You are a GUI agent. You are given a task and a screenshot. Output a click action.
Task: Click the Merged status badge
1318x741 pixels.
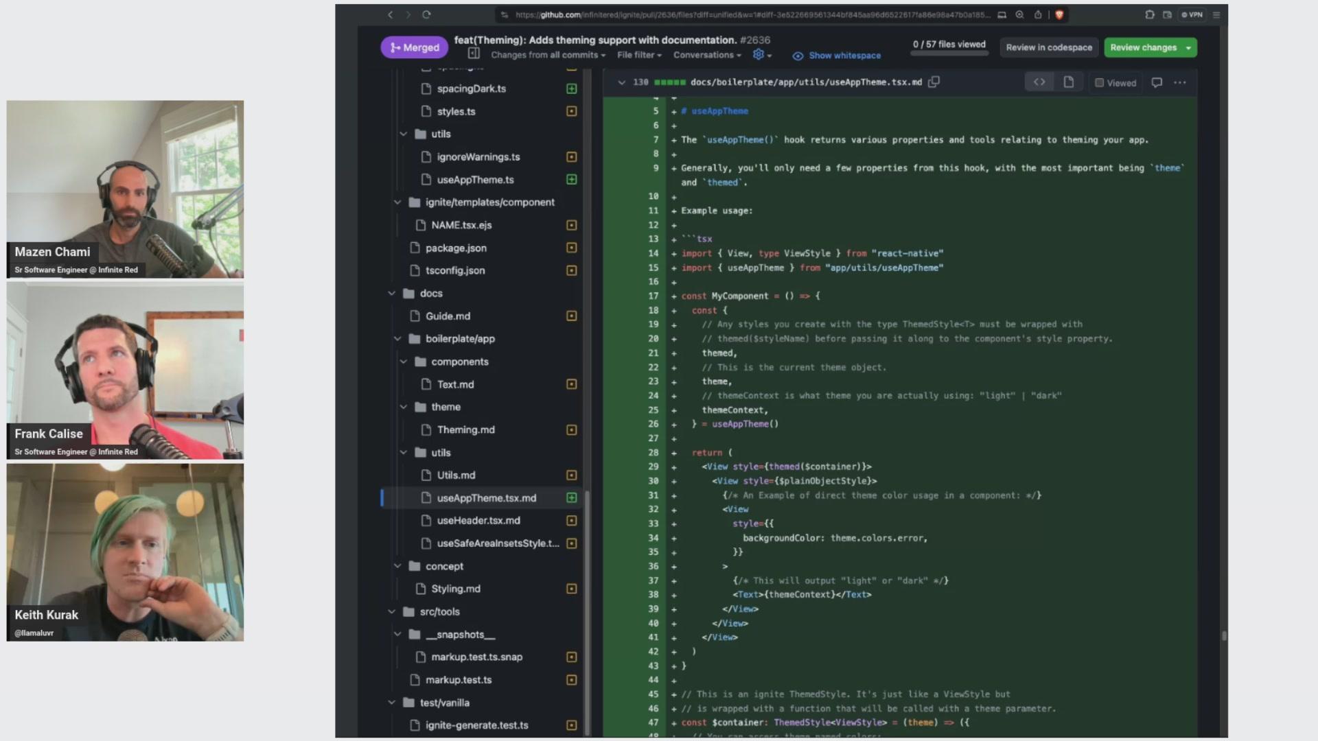coord(415,47)
